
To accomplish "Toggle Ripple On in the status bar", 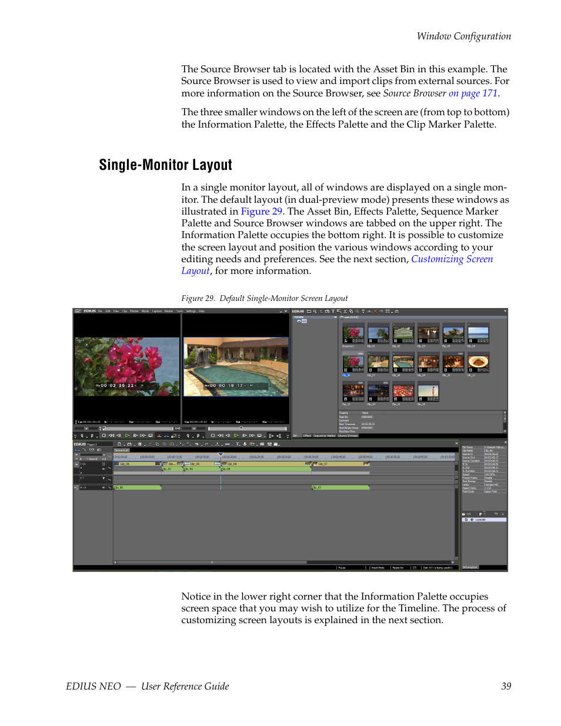I will click(x=398, y=568).
